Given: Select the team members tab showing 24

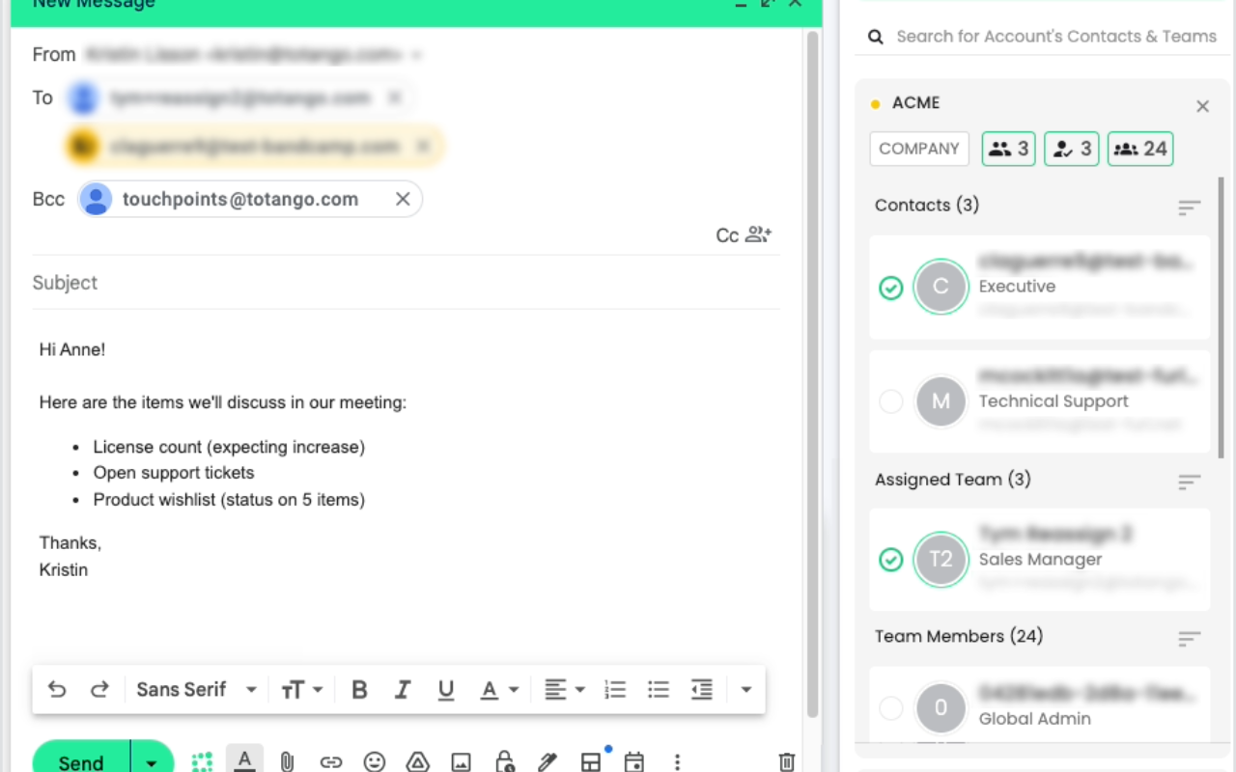Looking at the screenshot, I should [x=1140, y=149].
